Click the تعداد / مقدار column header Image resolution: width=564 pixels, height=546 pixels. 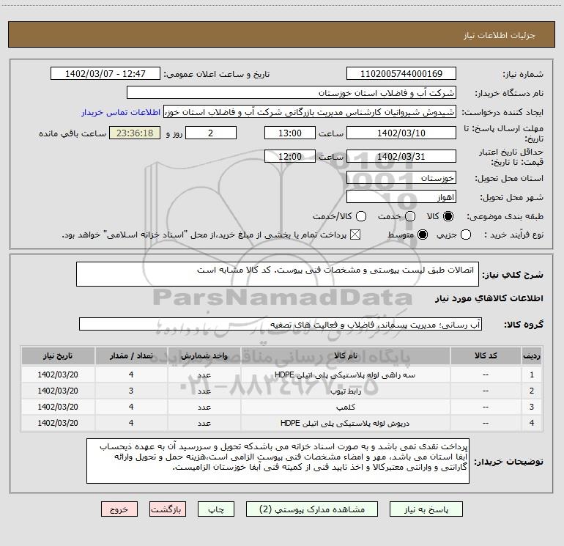[x=131, y=355]
